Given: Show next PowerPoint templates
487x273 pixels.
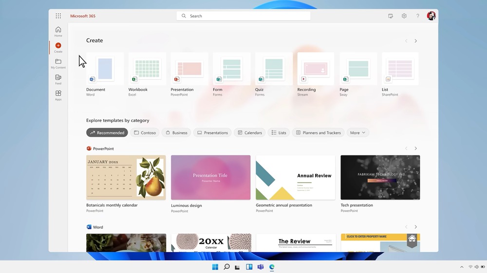Looking at the screenshot, I should point(415,149).
